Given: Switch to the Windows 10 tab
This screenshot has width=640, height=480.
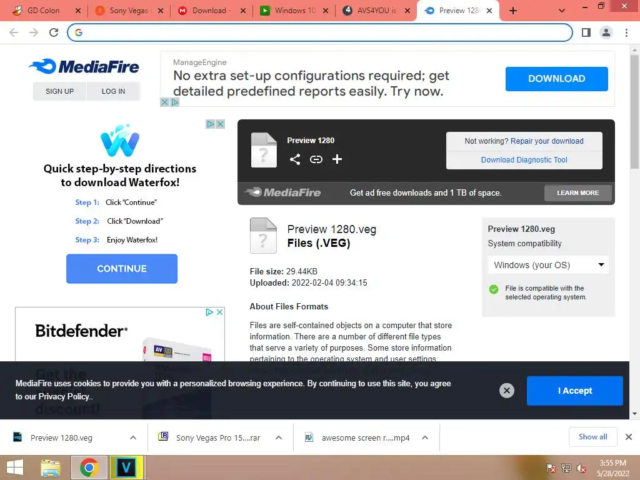Looking at the screenshot, I should (x=295, y=11).
